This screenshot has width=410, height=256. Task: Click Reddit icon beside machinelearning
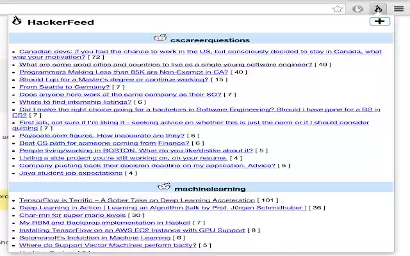pyautogui.click(x=164, y=186)
